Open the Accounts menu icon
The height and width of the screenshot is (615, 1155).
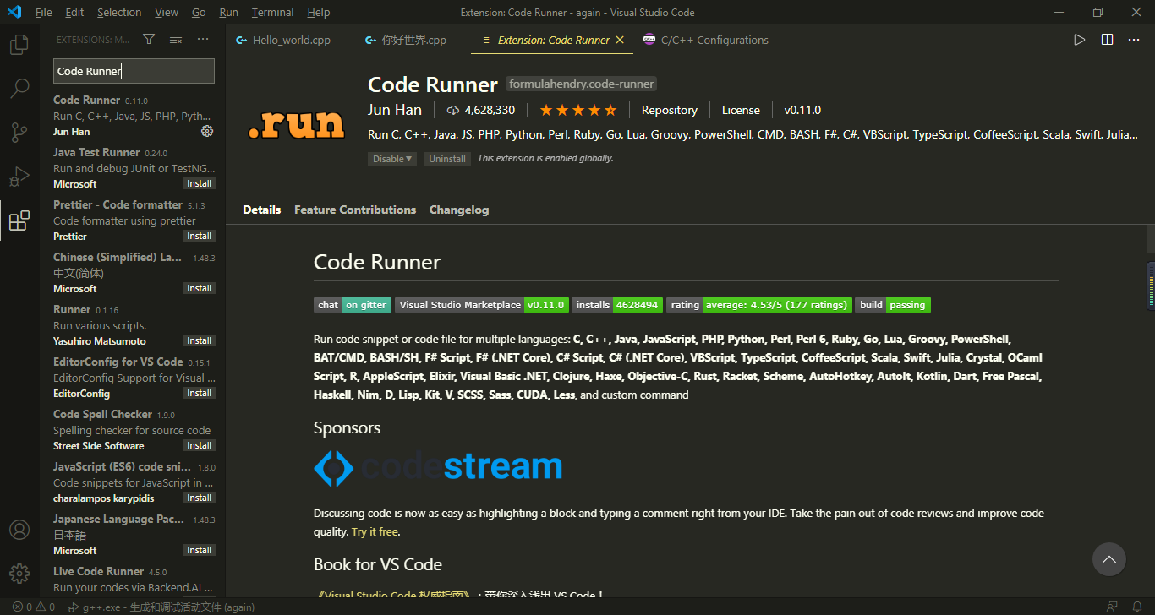[19, 530]
